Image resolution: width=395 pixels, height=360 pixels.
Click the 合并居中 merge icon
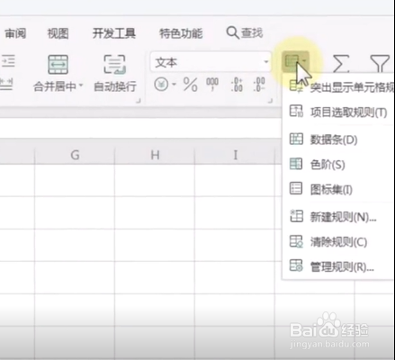tap(58, 64)
